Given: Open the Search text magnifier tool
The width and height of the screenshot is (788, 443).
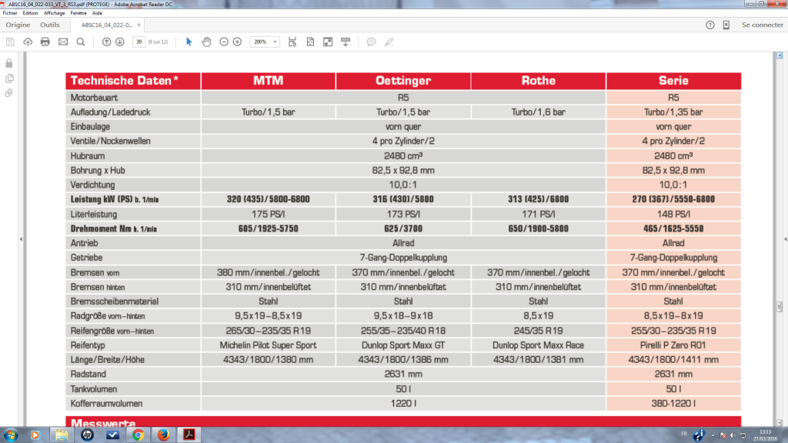Looking at the screenshot, I should (81, 42).
